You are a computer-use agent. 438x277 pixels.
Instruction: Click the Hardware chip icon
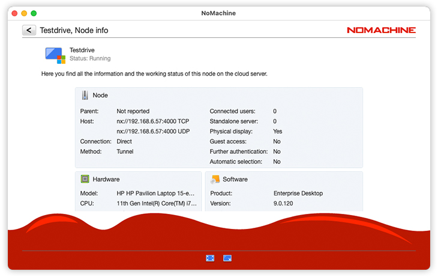coord(85,179)
